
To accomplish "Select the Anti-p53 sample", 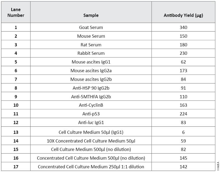I will coord(91,114).
